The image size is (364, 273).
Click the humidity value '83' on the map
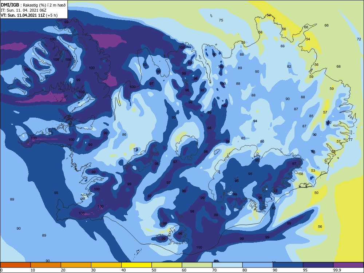282,46
